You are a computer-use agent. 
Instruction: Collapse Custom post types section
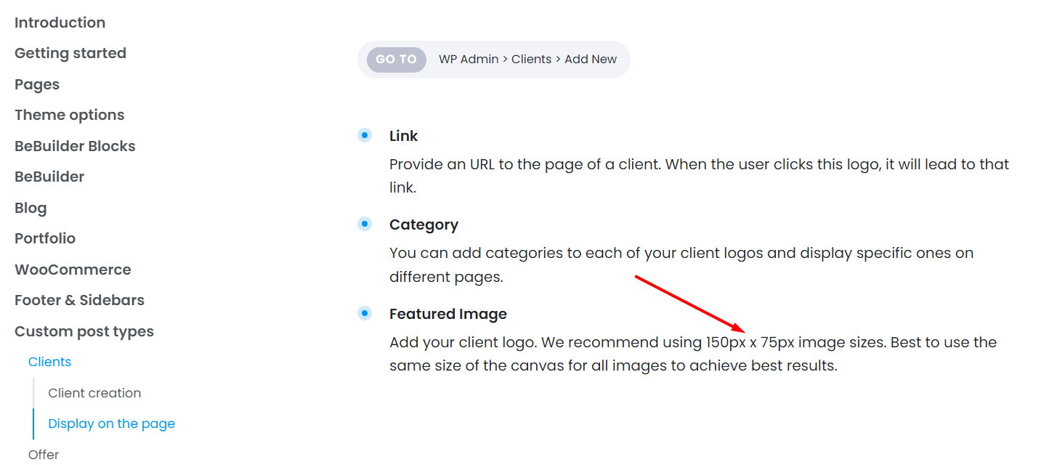point(84,331)
